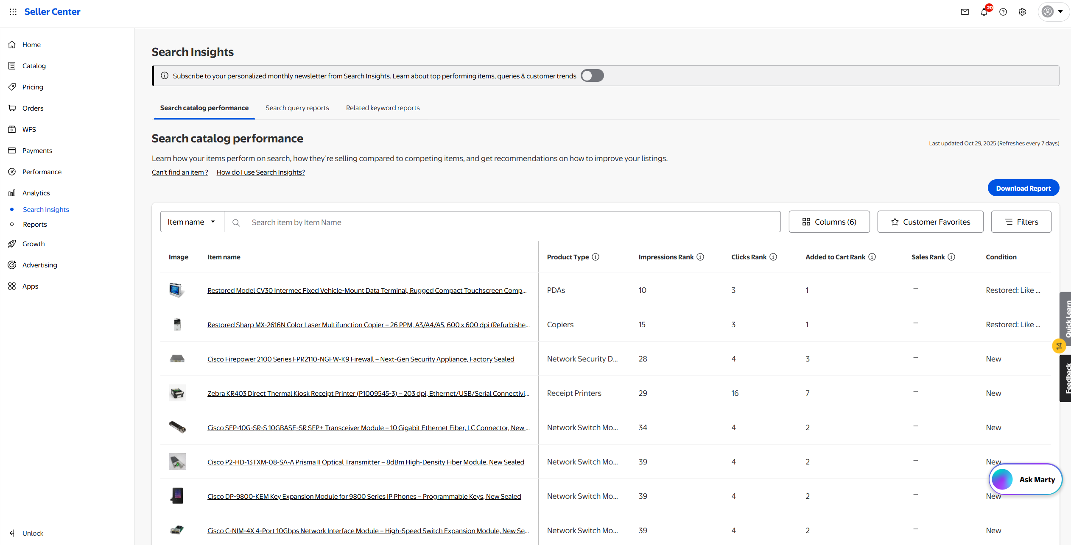Open Catalog in the sidebar

pos(34,66)
